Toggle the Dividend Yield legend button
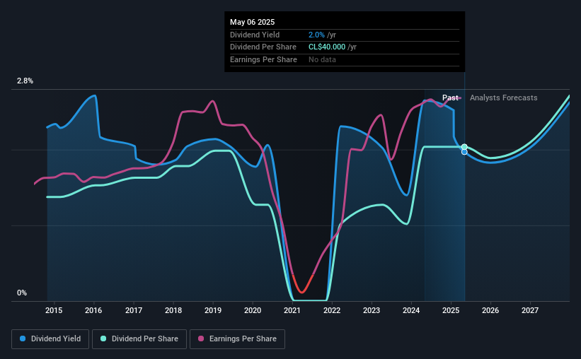The image size is (581, 359). 50,339
